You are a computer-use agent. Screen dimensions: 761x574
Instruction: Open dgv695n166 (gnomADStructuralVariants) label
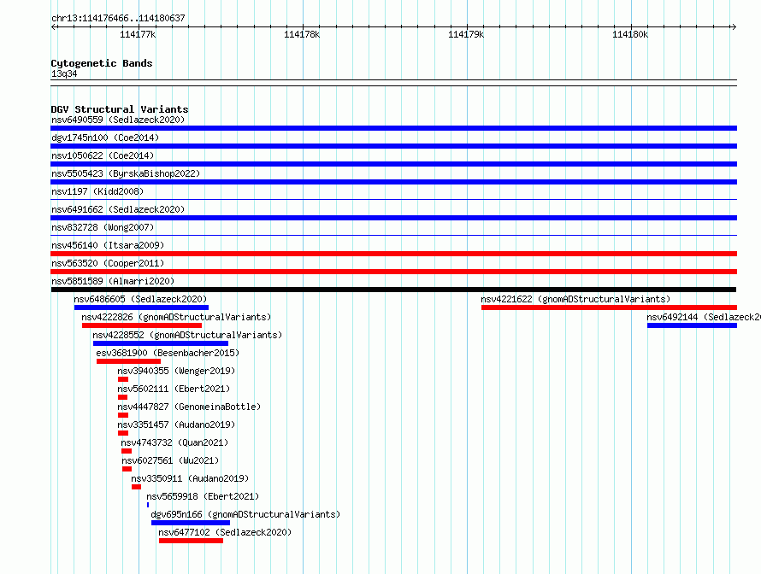[245, 514]
